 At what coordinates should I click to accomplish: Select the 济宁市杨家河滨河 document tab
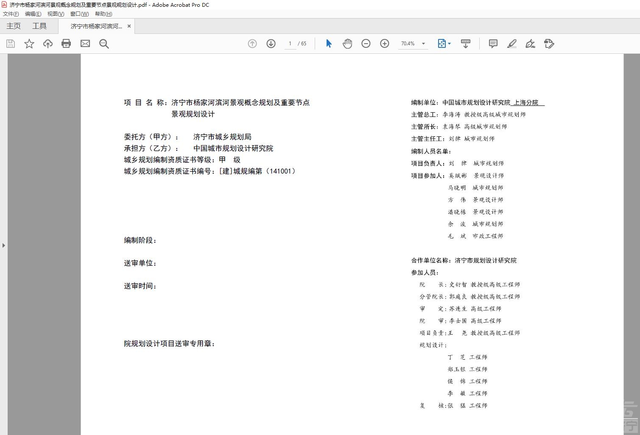(x=96, y=26)
